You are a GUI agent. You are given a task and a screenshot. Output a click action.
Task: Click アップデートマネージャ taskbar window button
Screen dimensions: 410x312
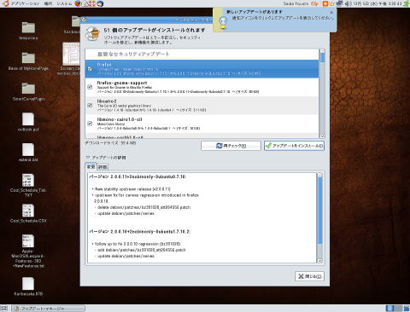pos(49,309)
